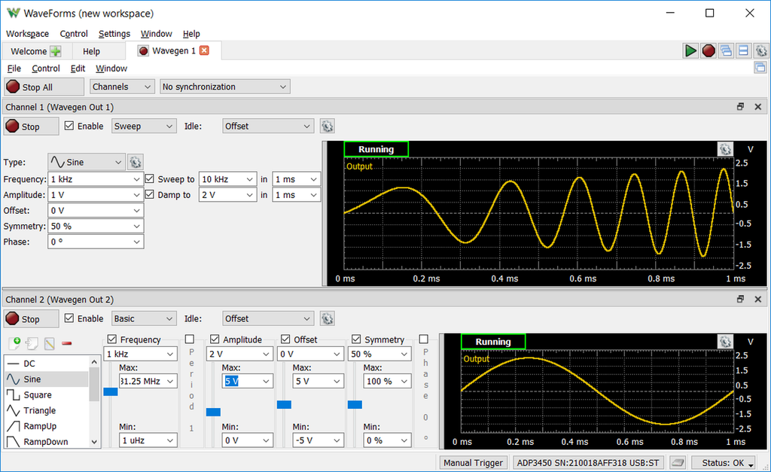
Task: Click the add new waveform icon with green plus
Action: [14, 343]
